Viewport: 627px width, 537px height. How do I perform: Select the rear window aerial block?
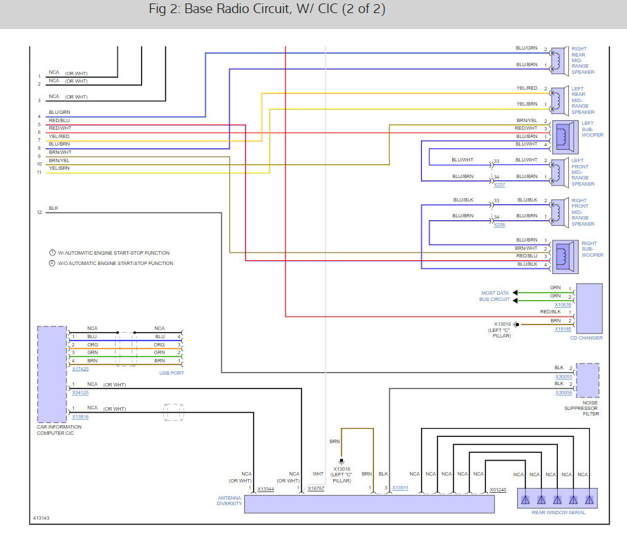(557, 498)
